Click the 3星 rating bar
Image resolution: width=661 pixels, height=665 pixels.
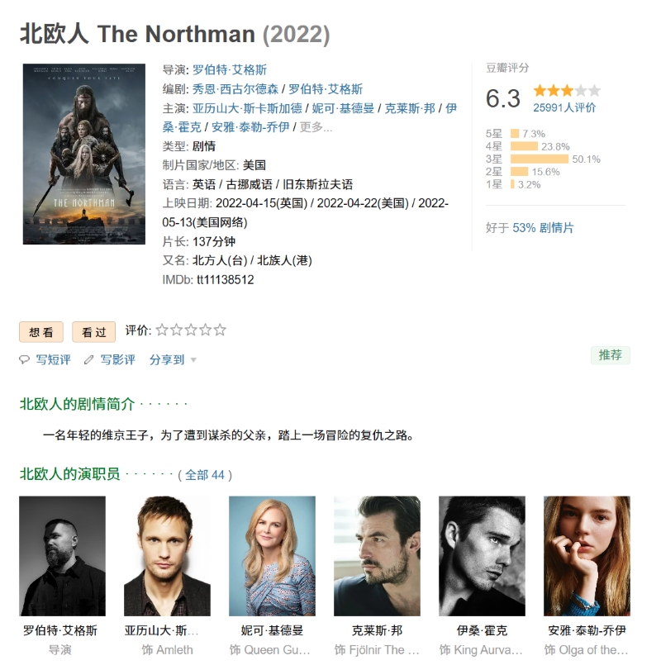point(540,159)
